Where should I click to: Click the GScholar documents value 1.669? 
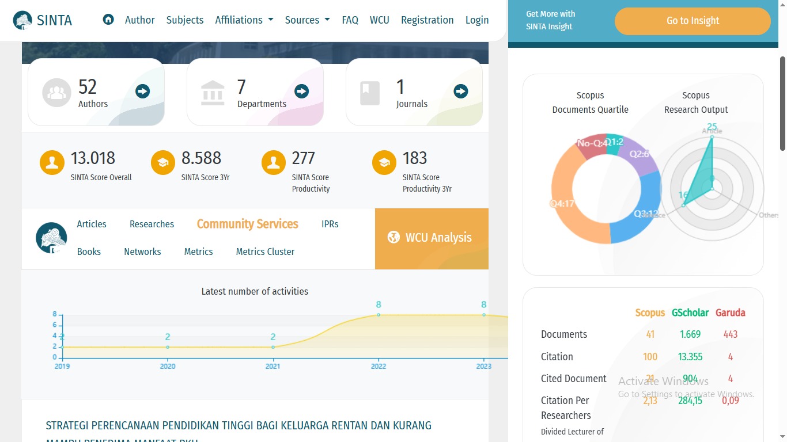(690, 334)
